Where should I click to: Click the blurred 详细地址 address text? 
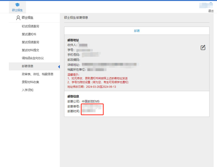110,65
